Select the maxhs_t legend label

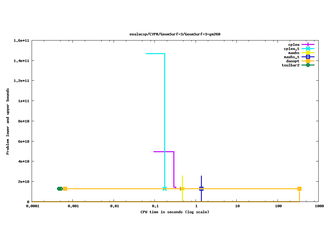click(x=291, y=57)
